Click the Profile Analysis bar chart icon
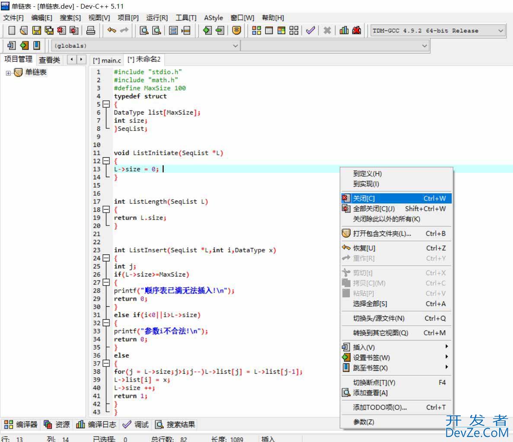 [x=344, y=30]
